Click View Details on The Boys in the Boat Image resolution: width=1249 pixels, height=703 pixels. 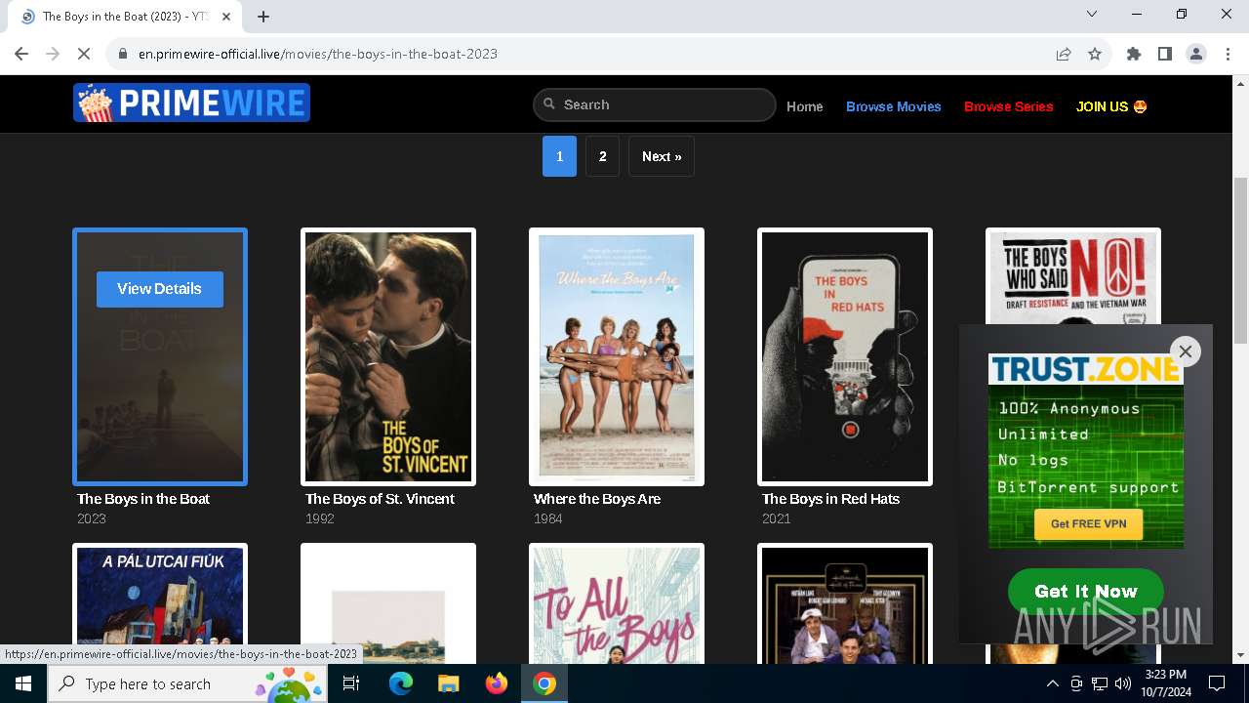pyautogui.click(x=160, y=289)
